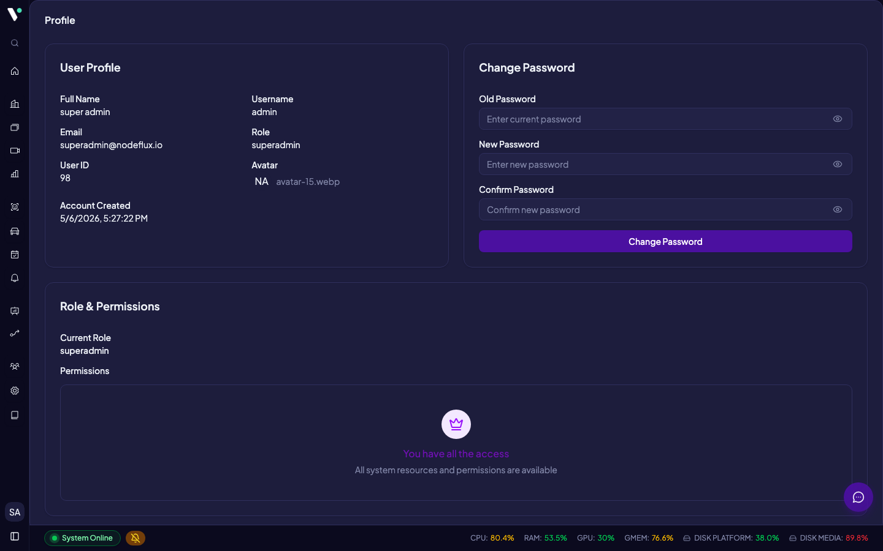Viewport: 883px width, 551px height.
Task: Click 'You have all the access' text
Action: tap(456, 454)
